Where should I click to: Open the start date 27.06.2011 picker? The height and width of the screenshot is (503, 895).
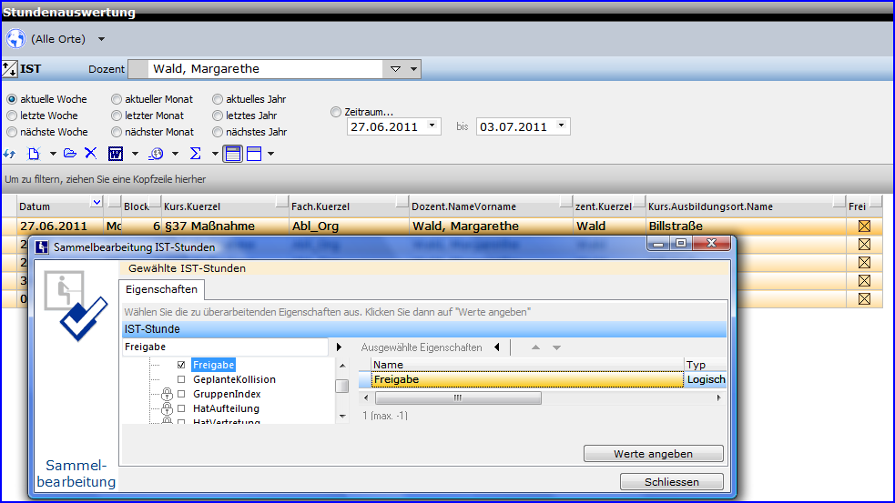[432, 126]
